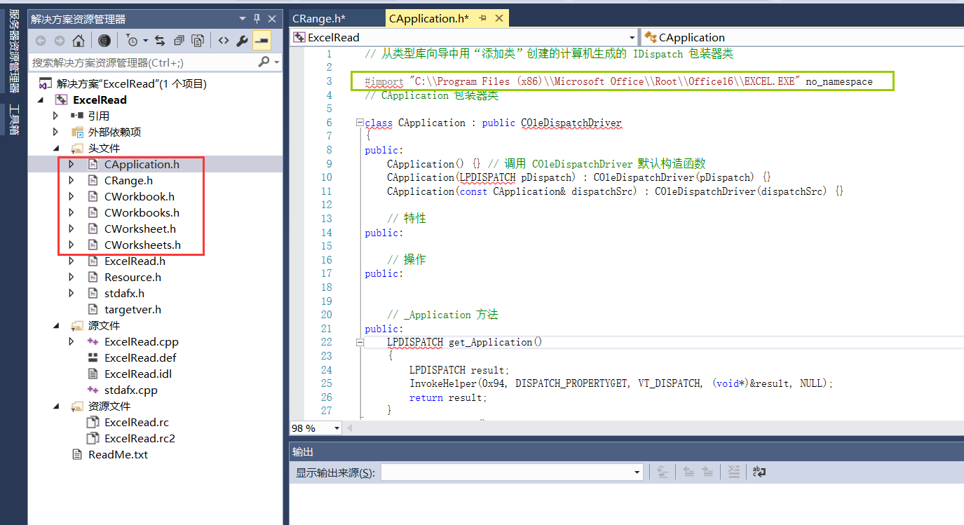Toggle the show all files icon
The height and width of the screenshot is (525, 964).
pos(198,41)
